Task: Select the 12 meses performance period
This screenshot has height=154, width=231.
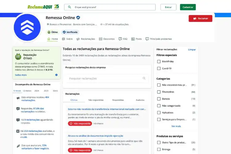Action: coord(27,91)
